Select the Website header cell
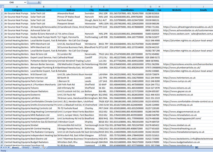 [x=177, y=10]
